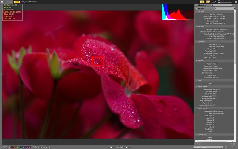Image resolution: width=238 pixels, height=149 pixels.
Task: Collapse the File Info 1 group
Action: tap(196, 11)
